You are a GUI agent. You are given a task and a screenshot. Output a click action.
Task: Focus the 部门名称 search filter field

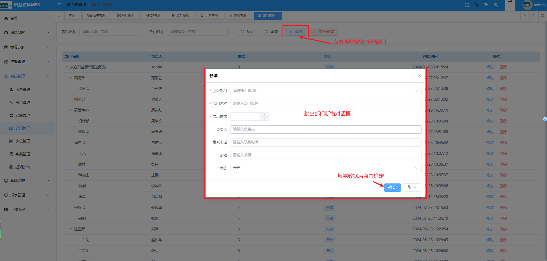(110, 32)
